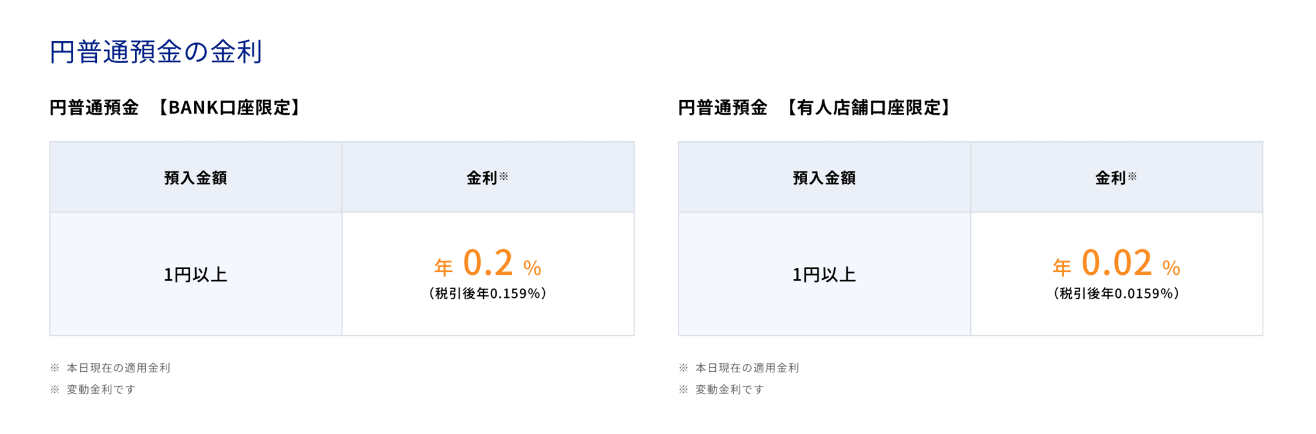Click the 税引後年0.159% text
The width and height of the screenshot is (1316, 434).
[x=488, y=293]
